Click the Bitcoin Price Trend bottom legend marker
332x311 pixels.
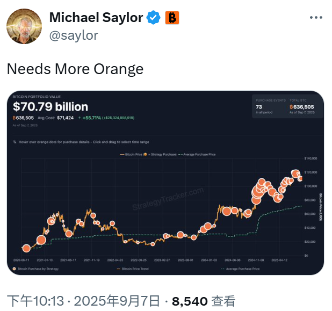[119, 269]
